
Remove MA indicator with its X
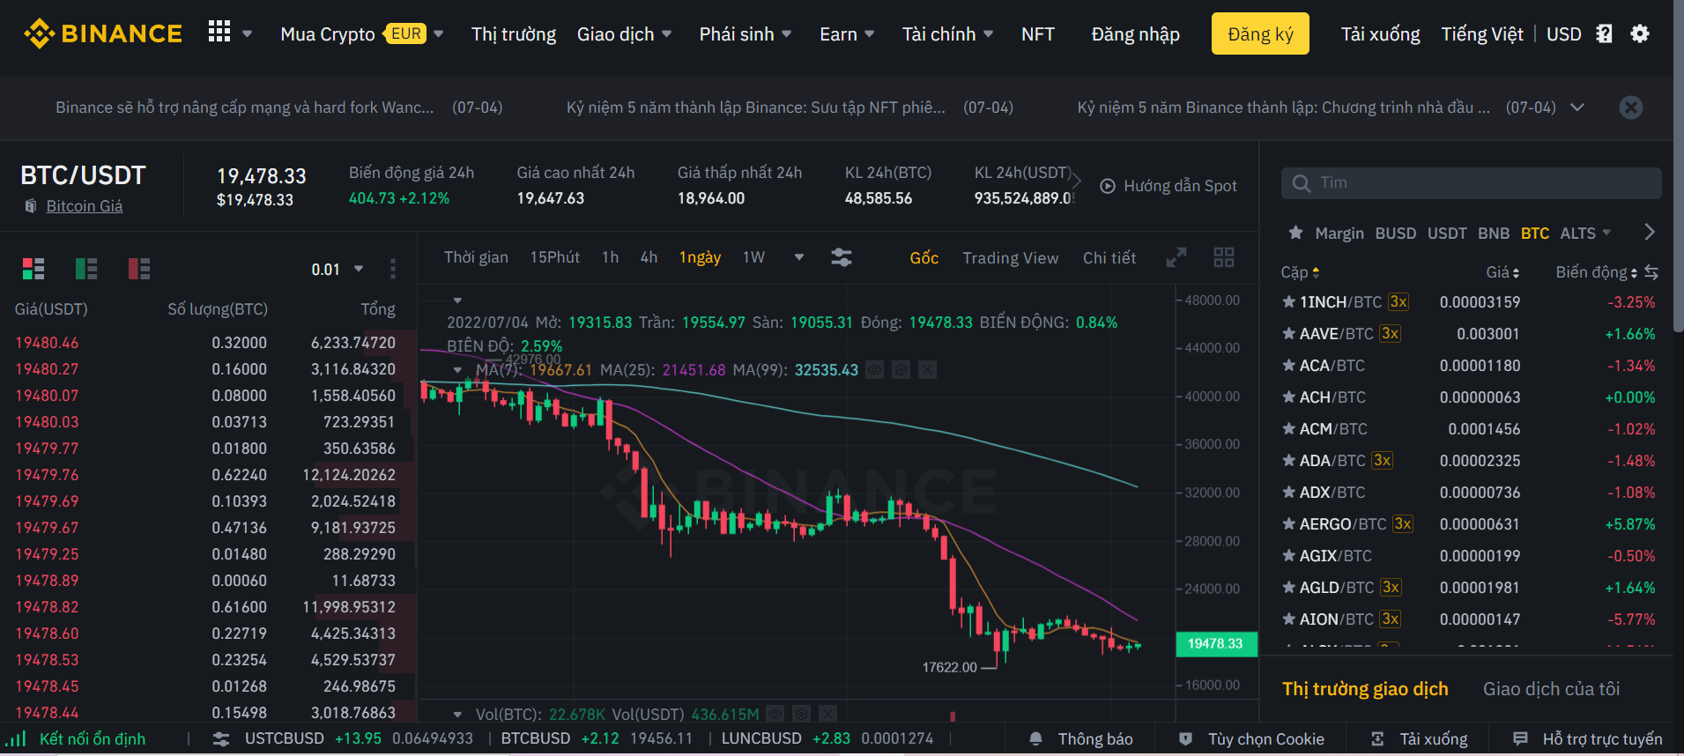pos(927,370)
